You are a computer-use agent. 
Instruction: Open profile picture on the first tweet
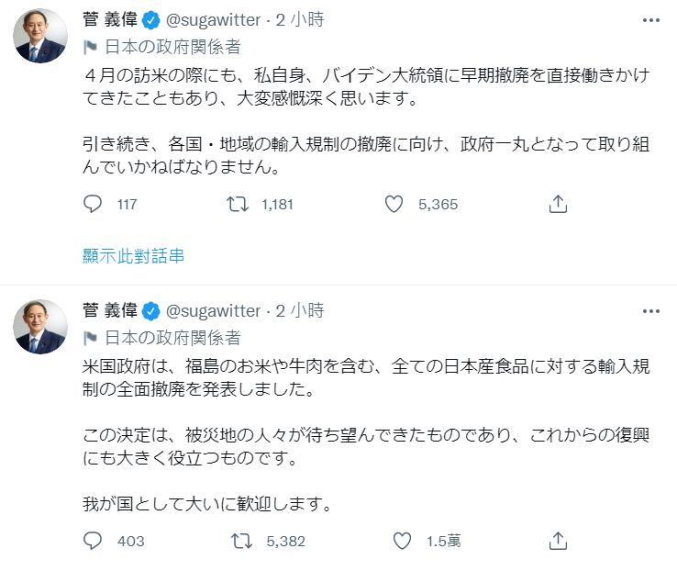click(39, 38)
